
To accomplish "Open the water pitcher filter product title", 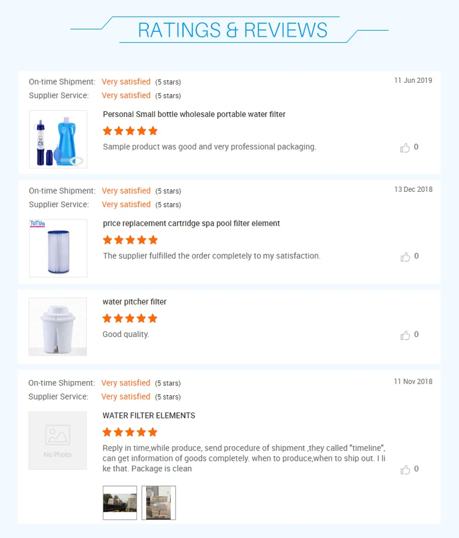I will [135, 302].
